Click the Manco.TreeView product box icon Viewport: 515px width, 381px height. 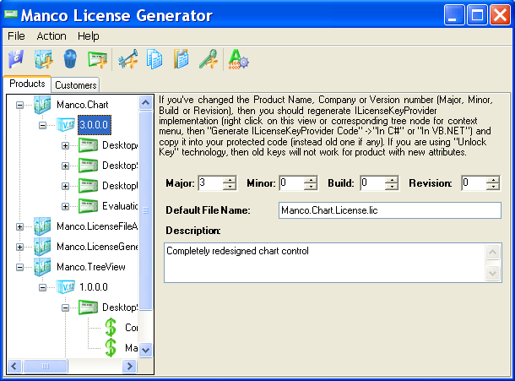(42, 267)
